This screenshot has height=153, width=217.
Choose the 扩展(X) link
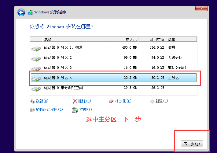[x=86, y=110]
